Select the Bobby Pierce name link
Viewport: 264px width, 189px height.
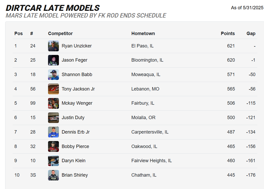[75, 146]
